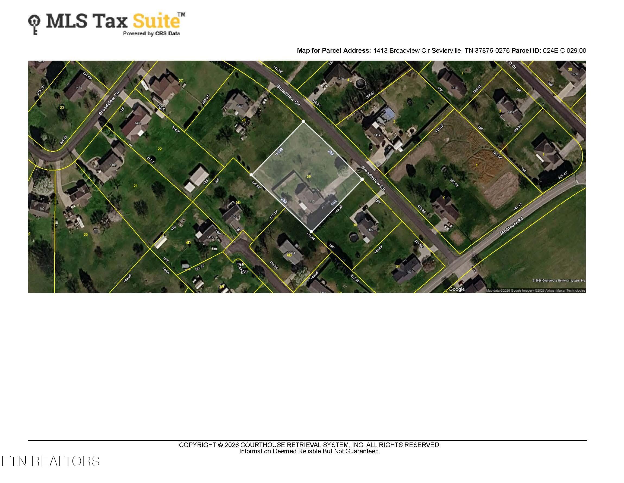The height and width of the screenshot is (483, 624).
Task: Click the '123.18'' boundary measurement
Action: point(273,215)
